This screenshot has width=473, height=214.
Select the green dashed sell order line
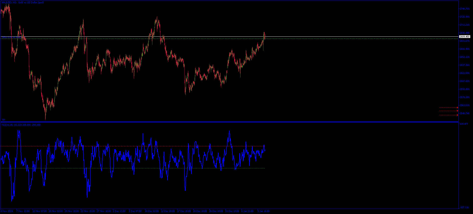[x=326, y=38]
